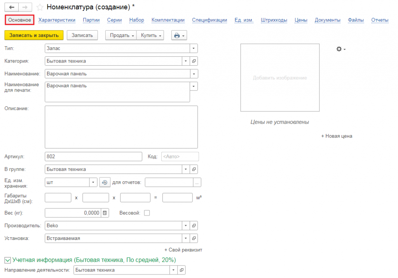The height and width of the screenshot is (278, 398).
Task: Open the Ед. изм. tab
Action: pos(244,20)
